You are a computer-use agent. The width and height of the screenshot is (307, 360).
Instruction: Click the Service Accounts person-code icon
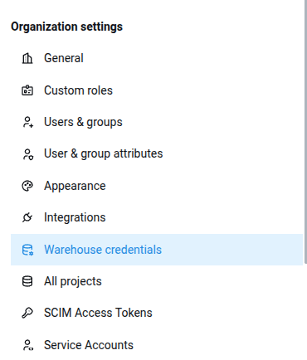(x=27, y=345)
